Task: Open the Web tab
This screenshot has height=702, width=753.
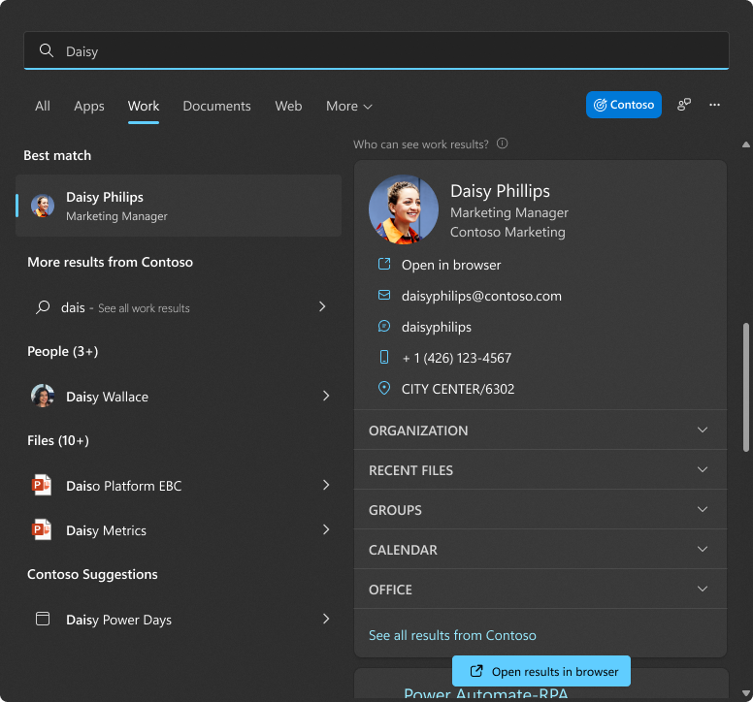Action: [x=288, y=106]
